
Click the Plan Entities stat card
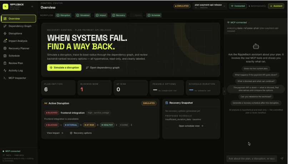click(58, 88)
